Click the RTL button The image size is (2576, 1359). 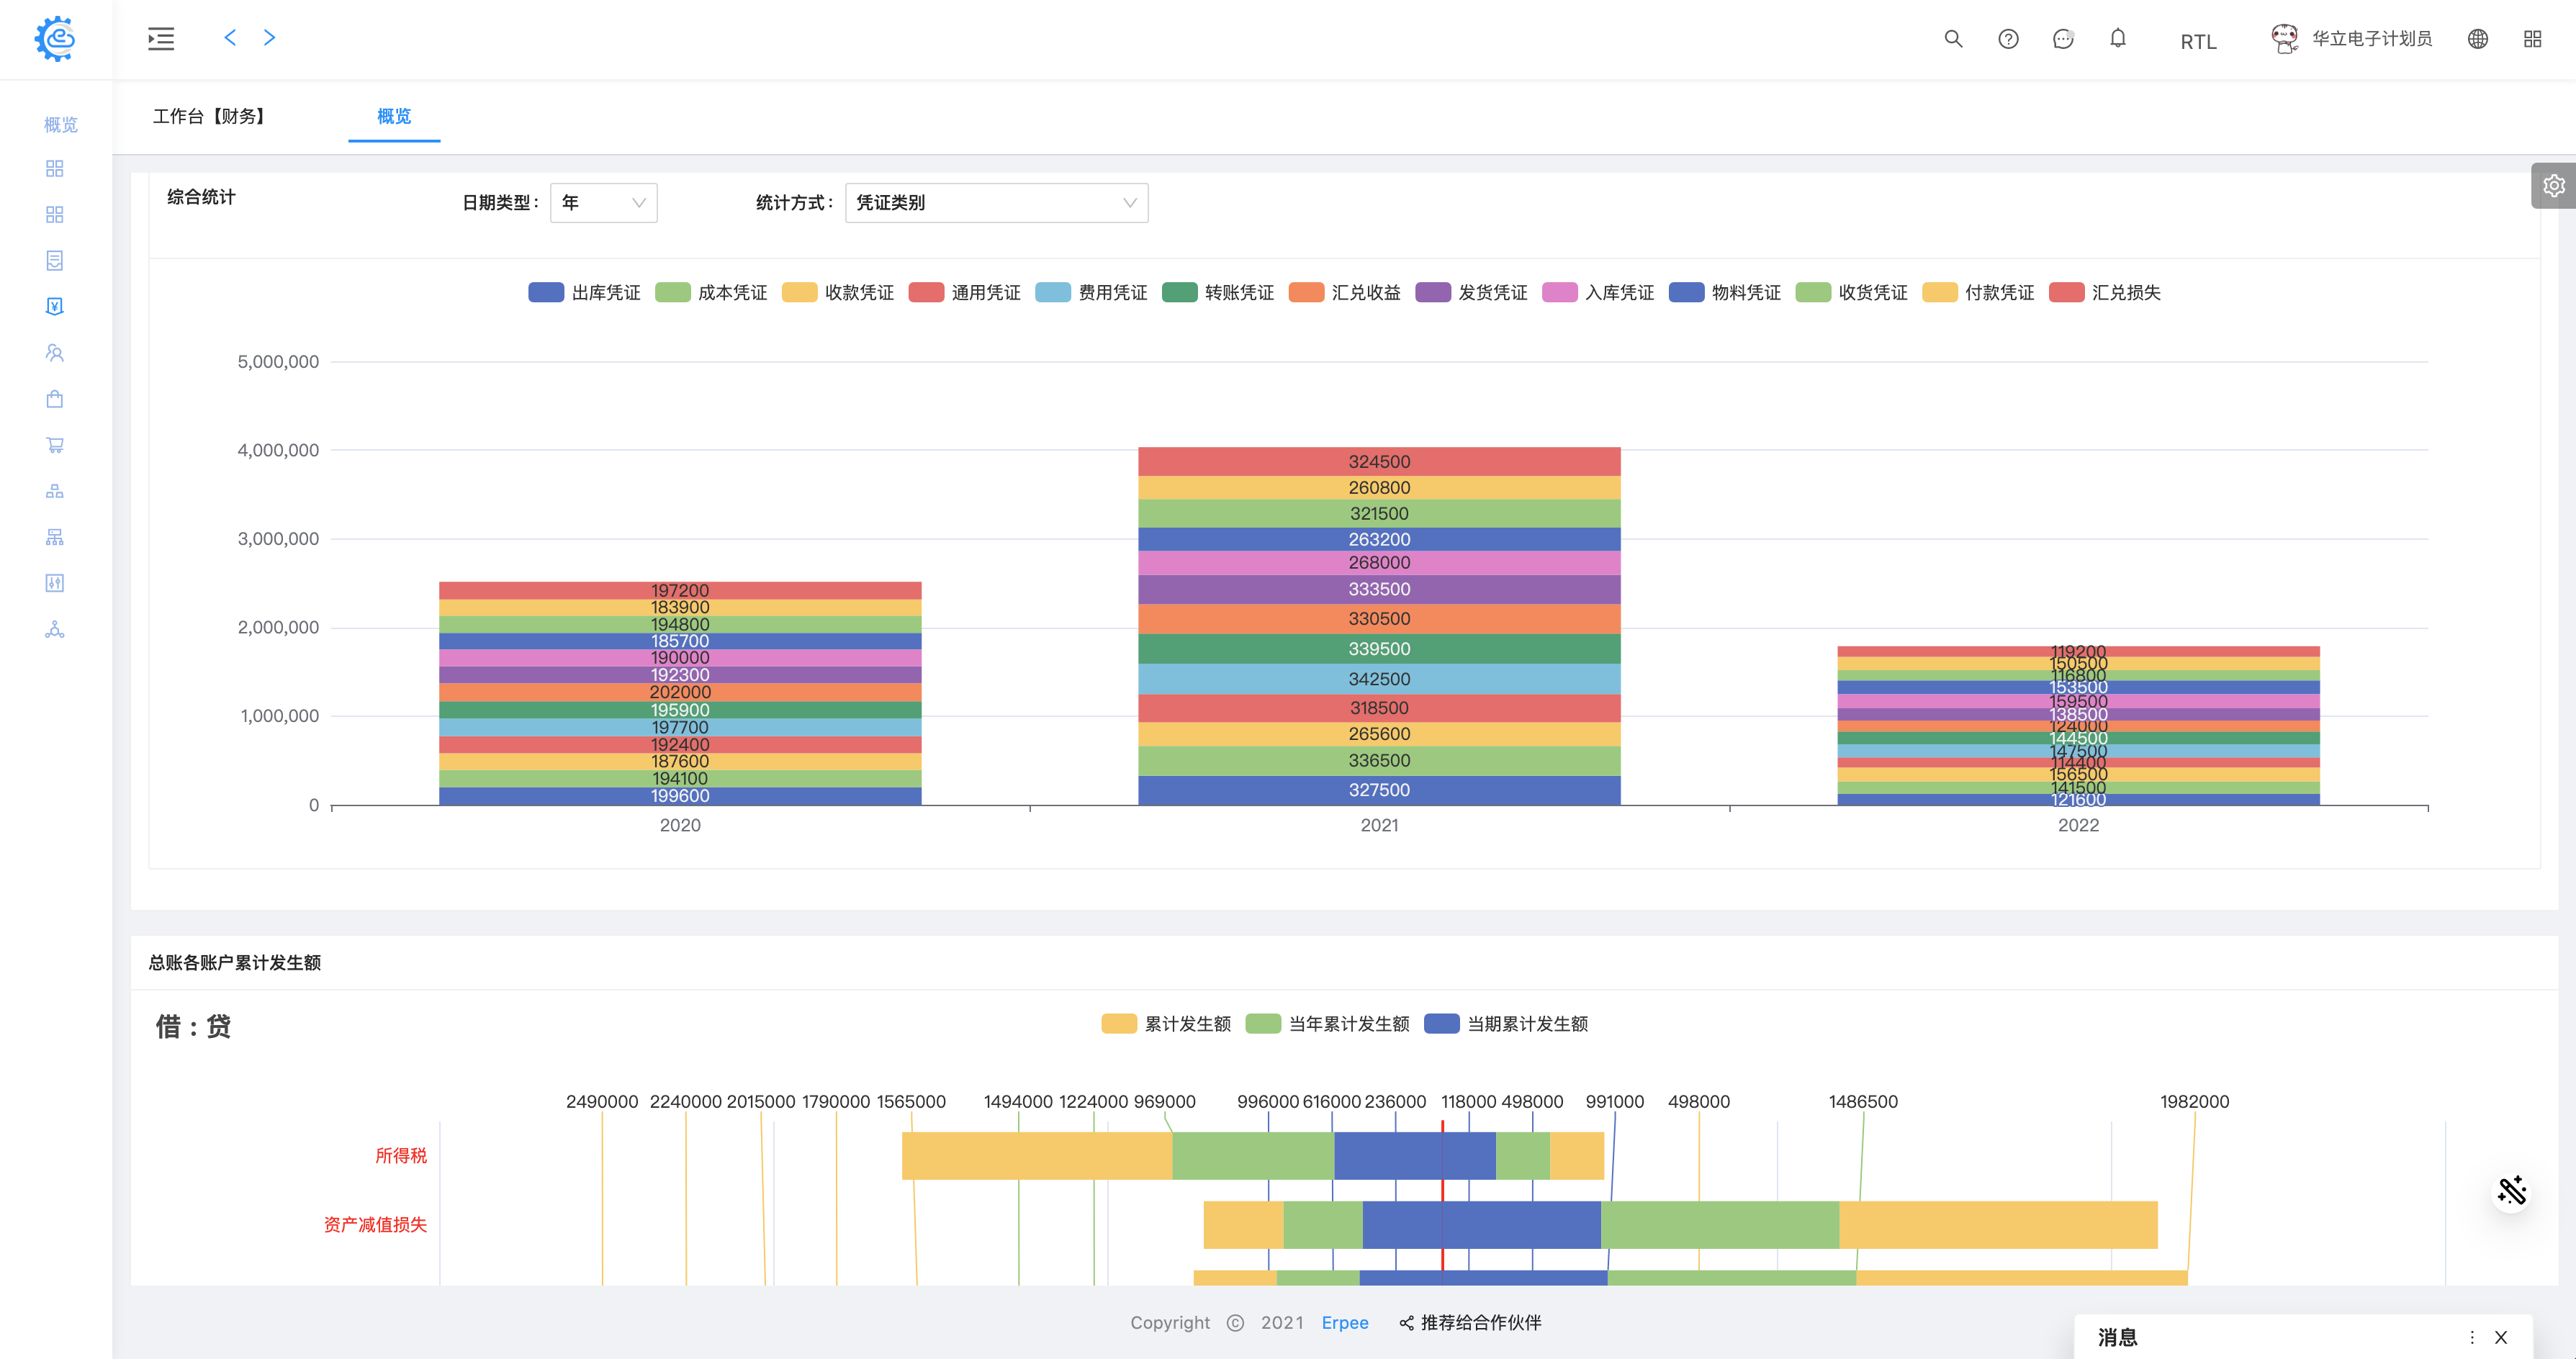2198,41
